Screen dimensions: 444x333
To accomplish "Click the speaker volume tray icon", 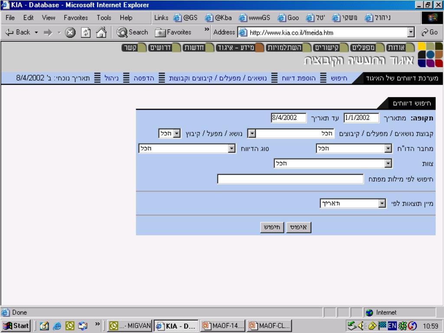I will pyautogui.click(x=361, y=326).
